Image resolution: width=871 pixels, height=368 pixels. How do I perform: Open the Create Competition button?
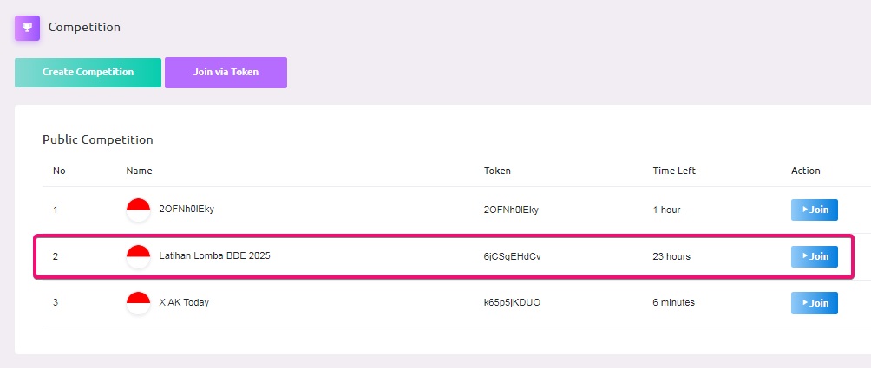(x=88, y=73)
